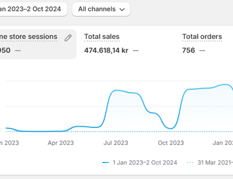
Task: Click the solid blue legend line swatch
Action: click(x=105, y=163)
